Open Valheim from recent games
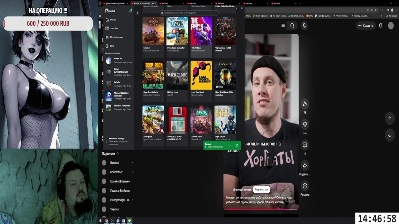Screen dimensions: 399x224 click(119, 84)
